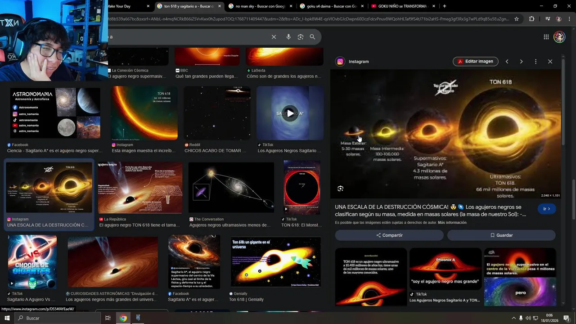Open the Chrome media control icon
The image size is (576, 324).
tap(548, 19)
